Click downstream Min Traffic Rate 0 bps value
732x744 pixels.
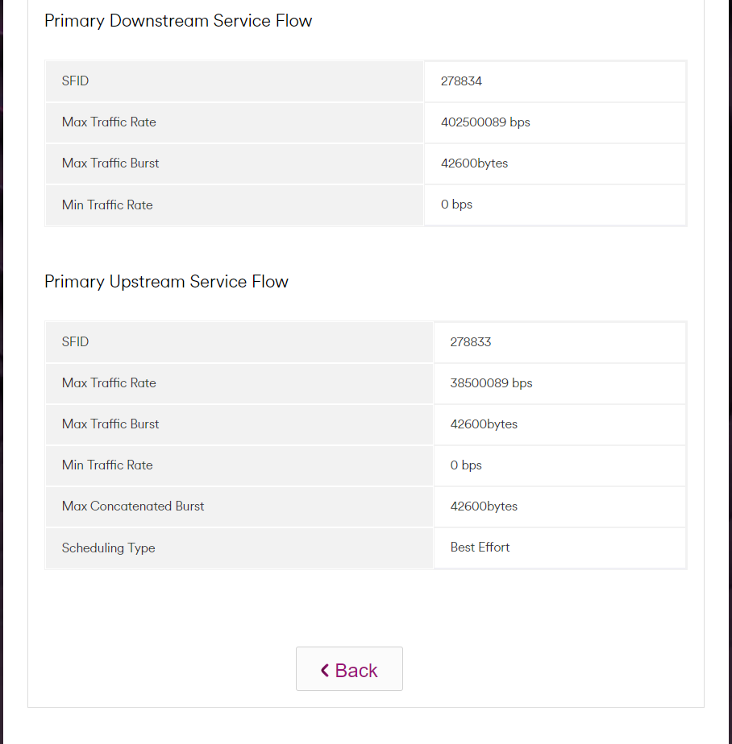click(456, 205)
